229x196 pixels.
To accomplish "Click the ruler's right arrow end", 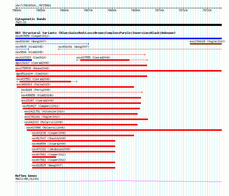I will [x=221, y=8].
